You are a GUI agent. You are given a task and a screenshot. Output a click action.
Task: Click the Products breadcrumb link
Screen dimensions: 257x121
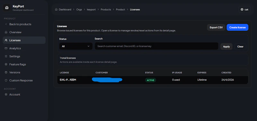click(x=106, y=10)
